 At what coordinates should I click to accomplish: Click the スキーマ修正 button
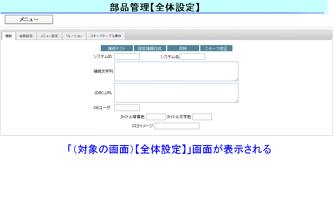216,48
